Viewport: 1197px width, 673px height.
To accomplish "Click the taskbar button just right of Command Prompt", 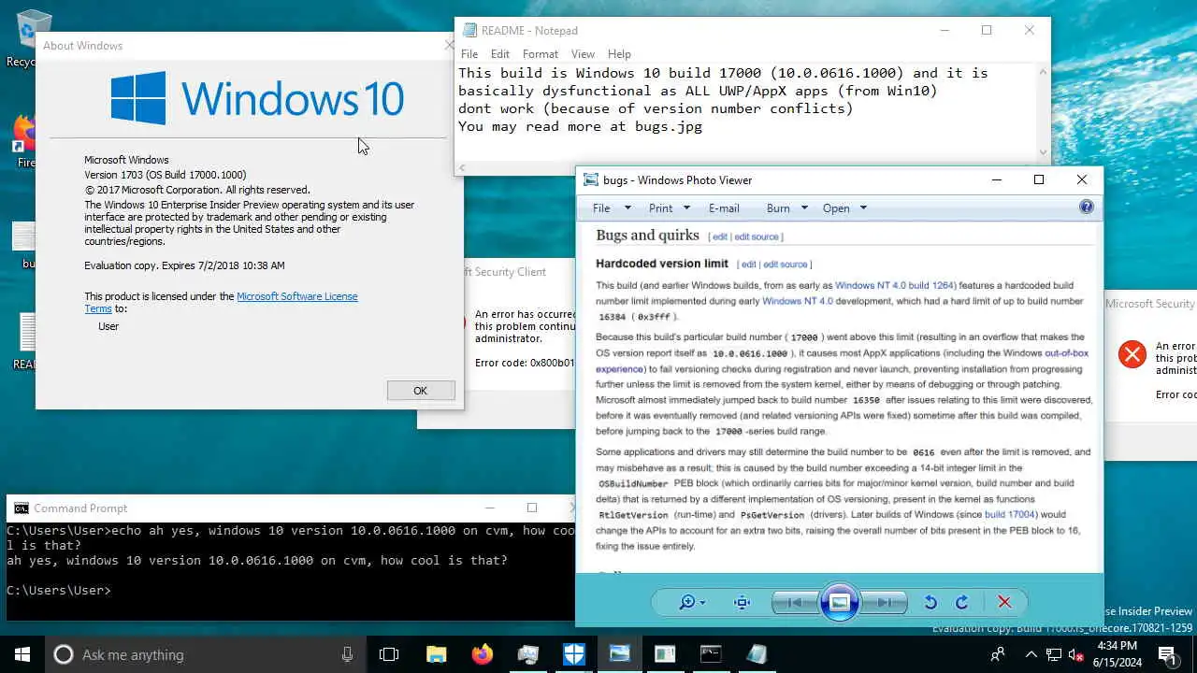I will click(x=757, y=654).
